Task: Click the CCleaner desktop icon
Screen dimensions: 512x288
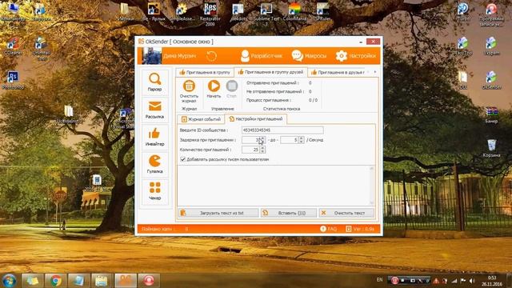Action: pyautogui.click(x=13, y=46)
